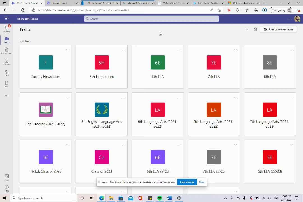Open Edge settings and more menu

point(298,10)
